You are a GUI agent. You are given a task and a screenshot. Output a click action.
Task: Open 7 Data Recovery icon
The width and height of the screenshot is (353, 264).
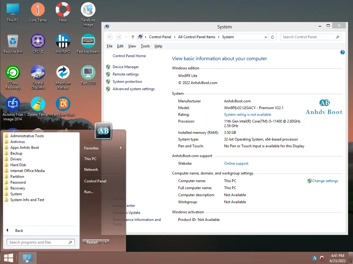[x=13, y=78]
